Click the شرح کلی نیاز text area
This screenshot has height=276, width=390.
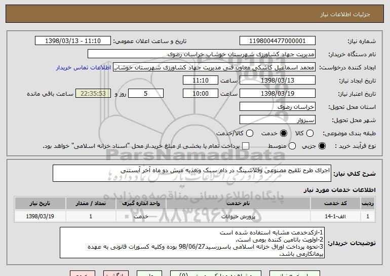[192, 173]
